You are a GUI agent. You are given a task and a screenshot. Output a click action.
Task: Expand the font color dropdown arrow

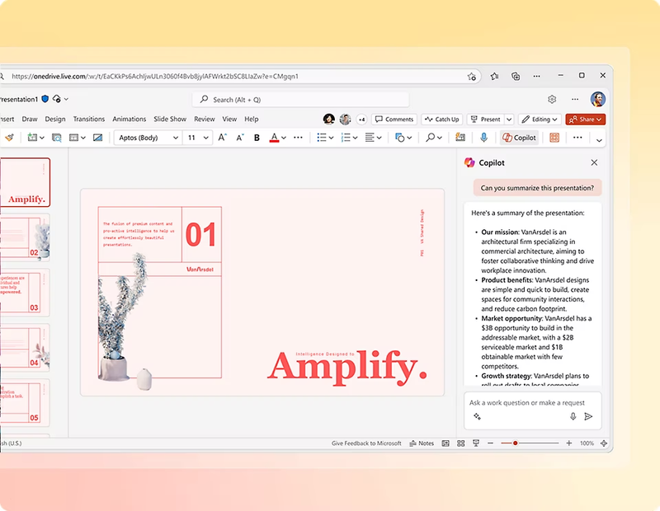[284, 138]
